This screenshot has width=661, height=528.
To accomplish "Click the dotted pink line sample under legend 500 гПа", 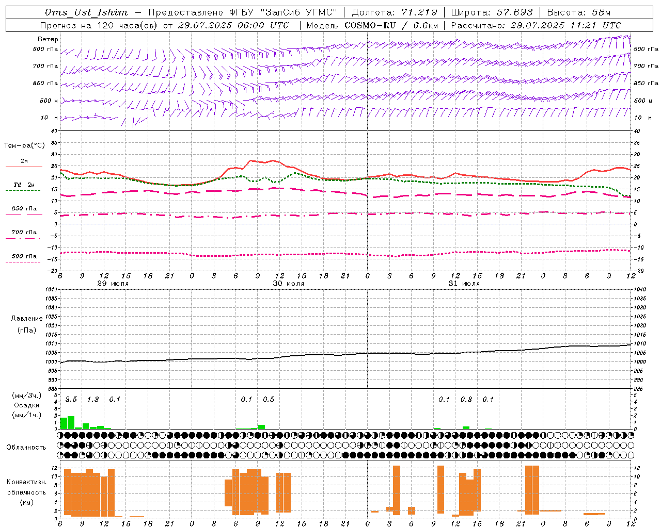I will point(23,262).
